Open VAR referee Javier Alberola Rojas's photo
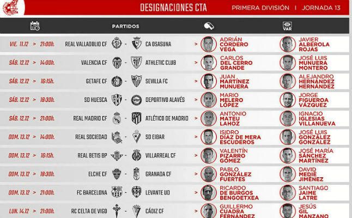The width and height of the screenshot is (352, 218). tap(287, 44)
